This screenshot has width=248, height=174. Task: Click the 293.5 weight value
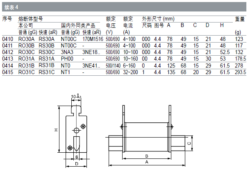(x=240, y=72)
